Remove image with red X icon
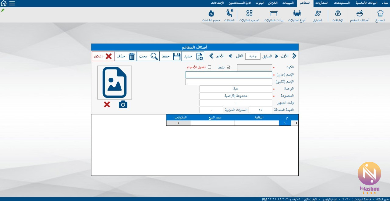 pos(107,104)
